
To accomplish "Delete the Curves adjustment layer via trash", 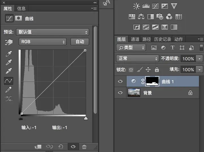I will pos(84,147).
